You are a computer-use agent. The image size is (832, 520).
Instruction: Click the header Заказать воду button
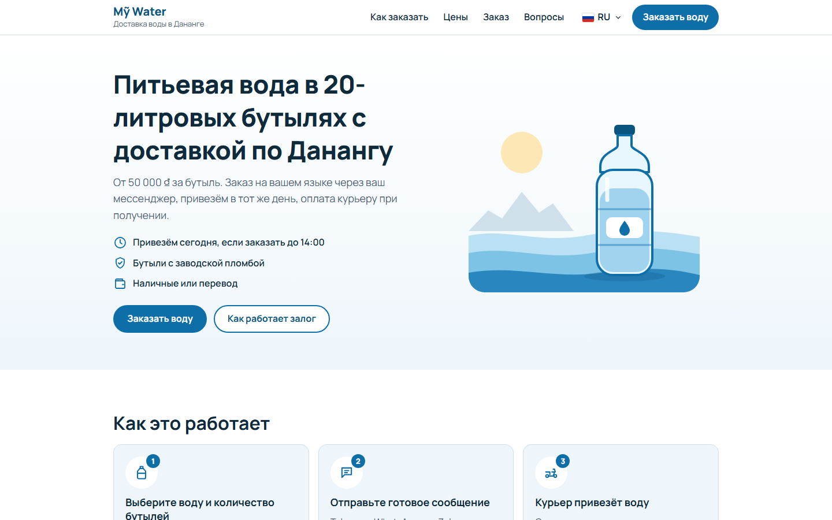coord(675,17)
